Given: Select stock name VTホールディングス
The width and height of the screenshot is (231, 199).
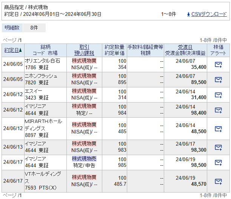Looking at the screenshot, I should click(43, 177).
